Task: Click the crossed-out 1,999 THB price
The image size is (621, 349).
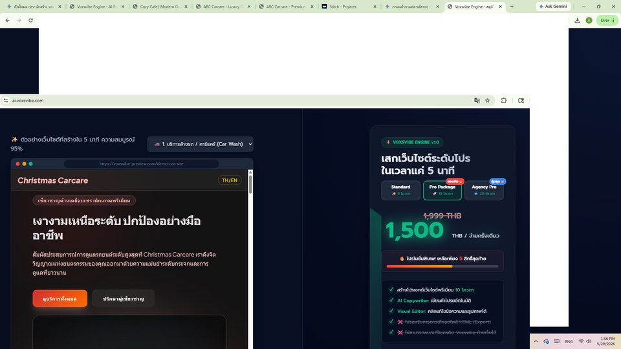Action: [442, 216]
